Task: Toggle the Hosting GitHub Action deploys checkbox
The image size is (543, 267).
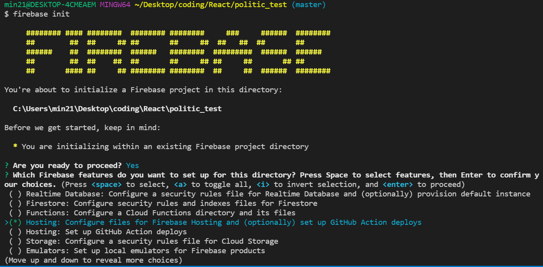Action: pyautogui.click(x=15, y=232)
